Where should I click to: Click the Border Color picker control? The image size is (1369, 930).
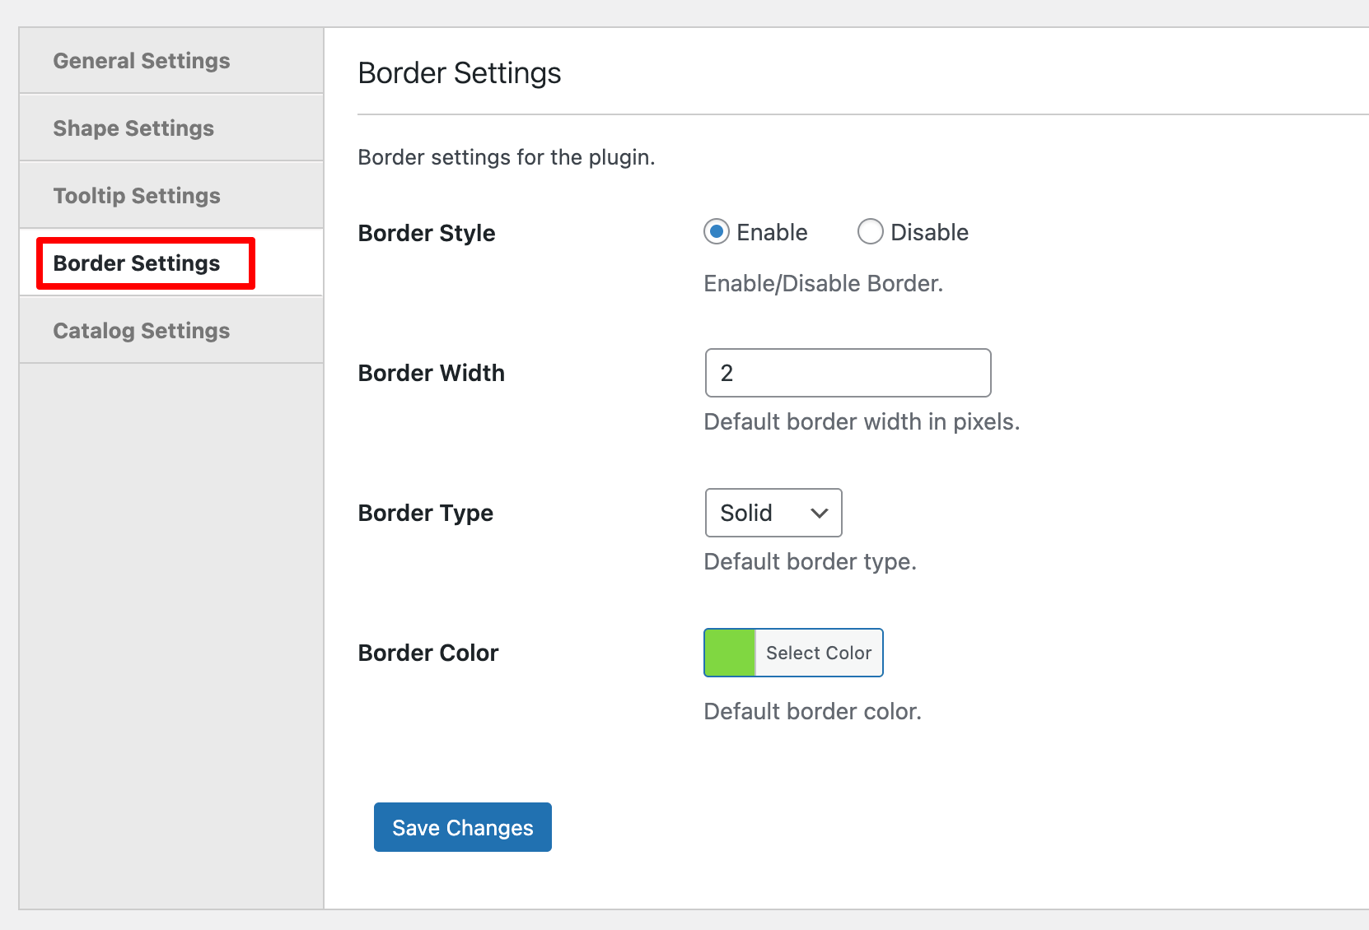(792, 653)
